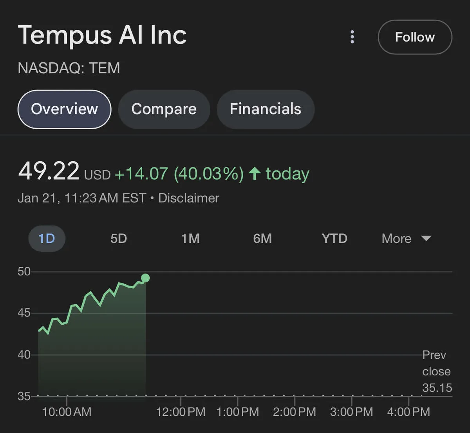The image size is (470, 433).
Task: Follow Tempus AI Inc stock
Action: pos(415,37)
